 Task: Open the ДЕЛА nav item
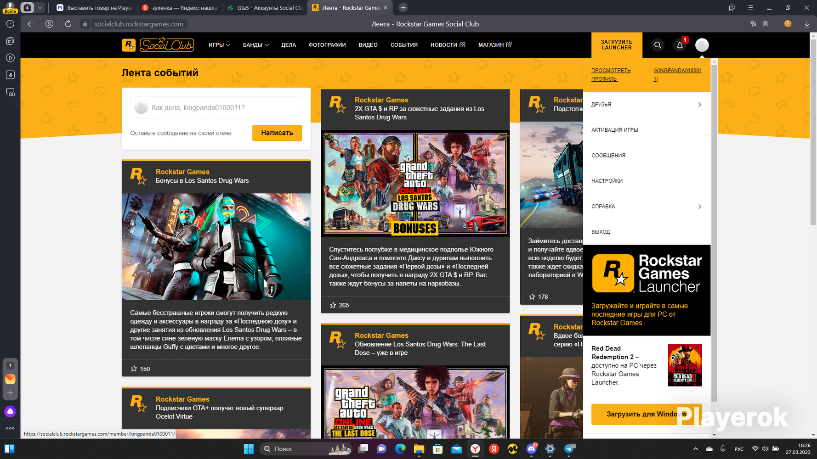[x=289, y=45]
